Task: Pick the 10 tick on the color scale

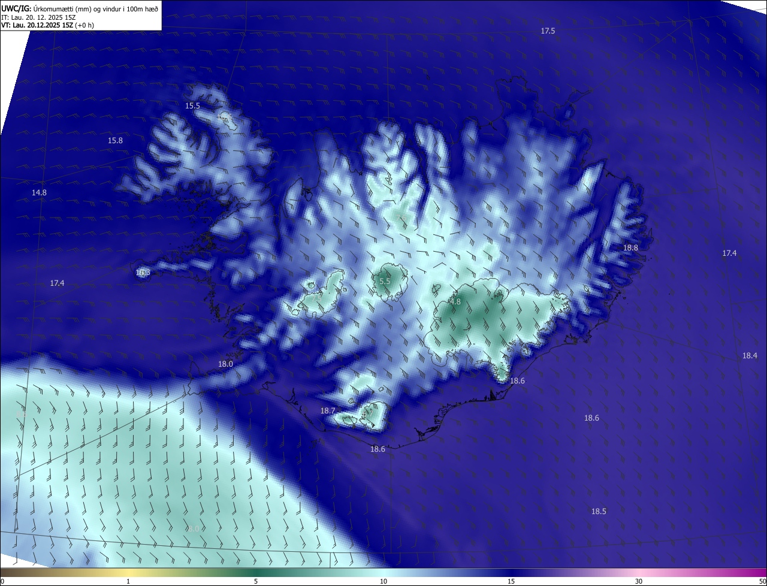Action: point(383,581)
